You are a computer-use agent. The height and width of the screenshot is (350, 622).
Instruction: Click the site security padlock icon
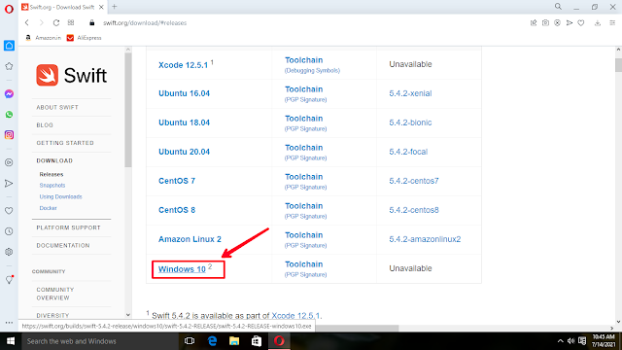(x=92, y=23)
